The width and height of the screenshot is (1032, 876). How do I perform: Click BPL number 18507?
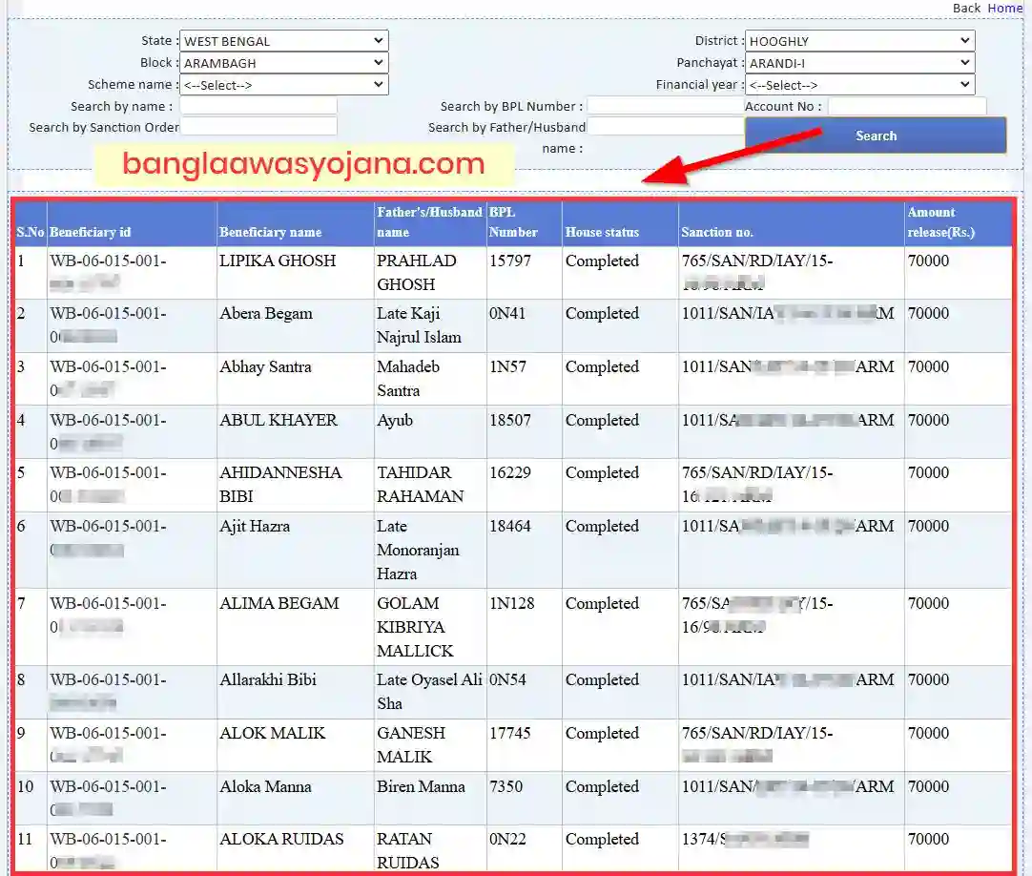(x=510, y=420)
